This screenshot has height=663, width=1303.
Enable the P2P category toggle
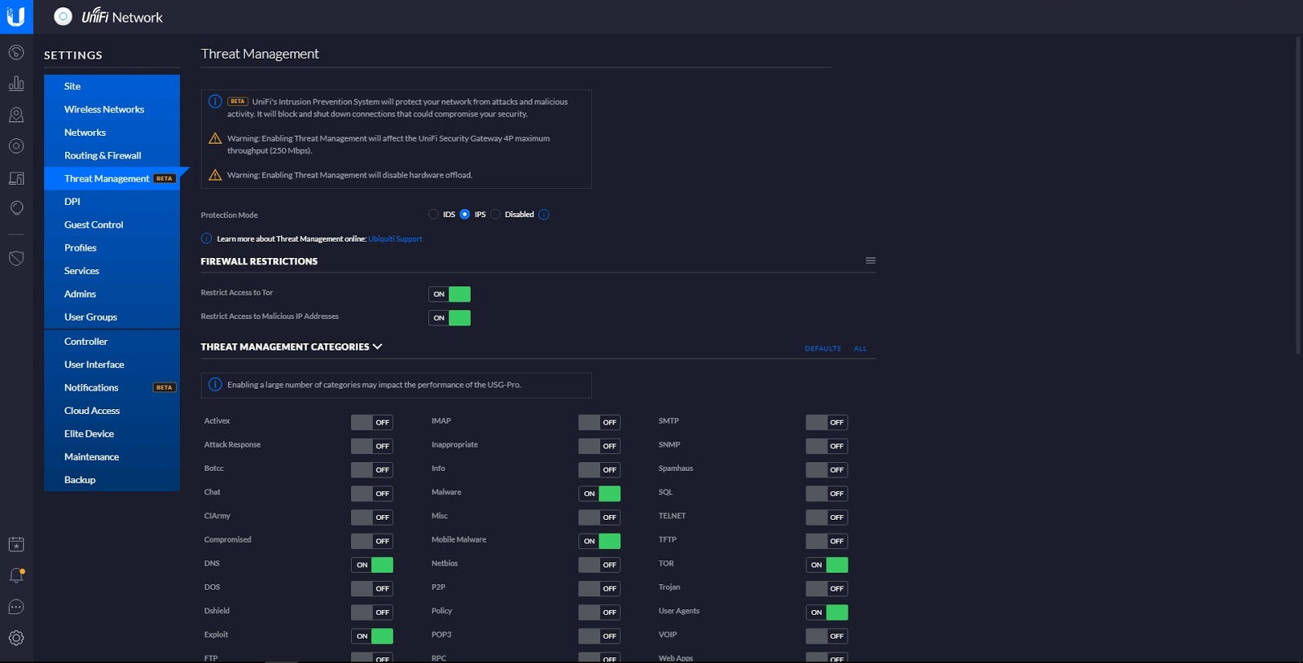(x=599, y=588)
